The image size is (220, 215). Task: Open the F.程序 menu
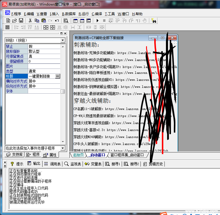pyautogui.click(x=16, y=14)
